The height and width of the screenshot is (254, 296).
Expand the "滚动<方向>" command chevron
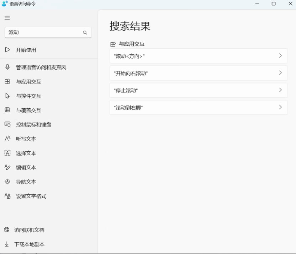[x=280, y=55]
